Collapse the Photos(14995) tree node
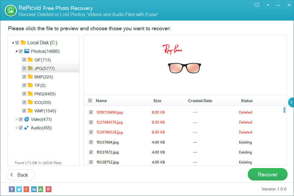This screenshot has height=196, width=294. point(16,51)
